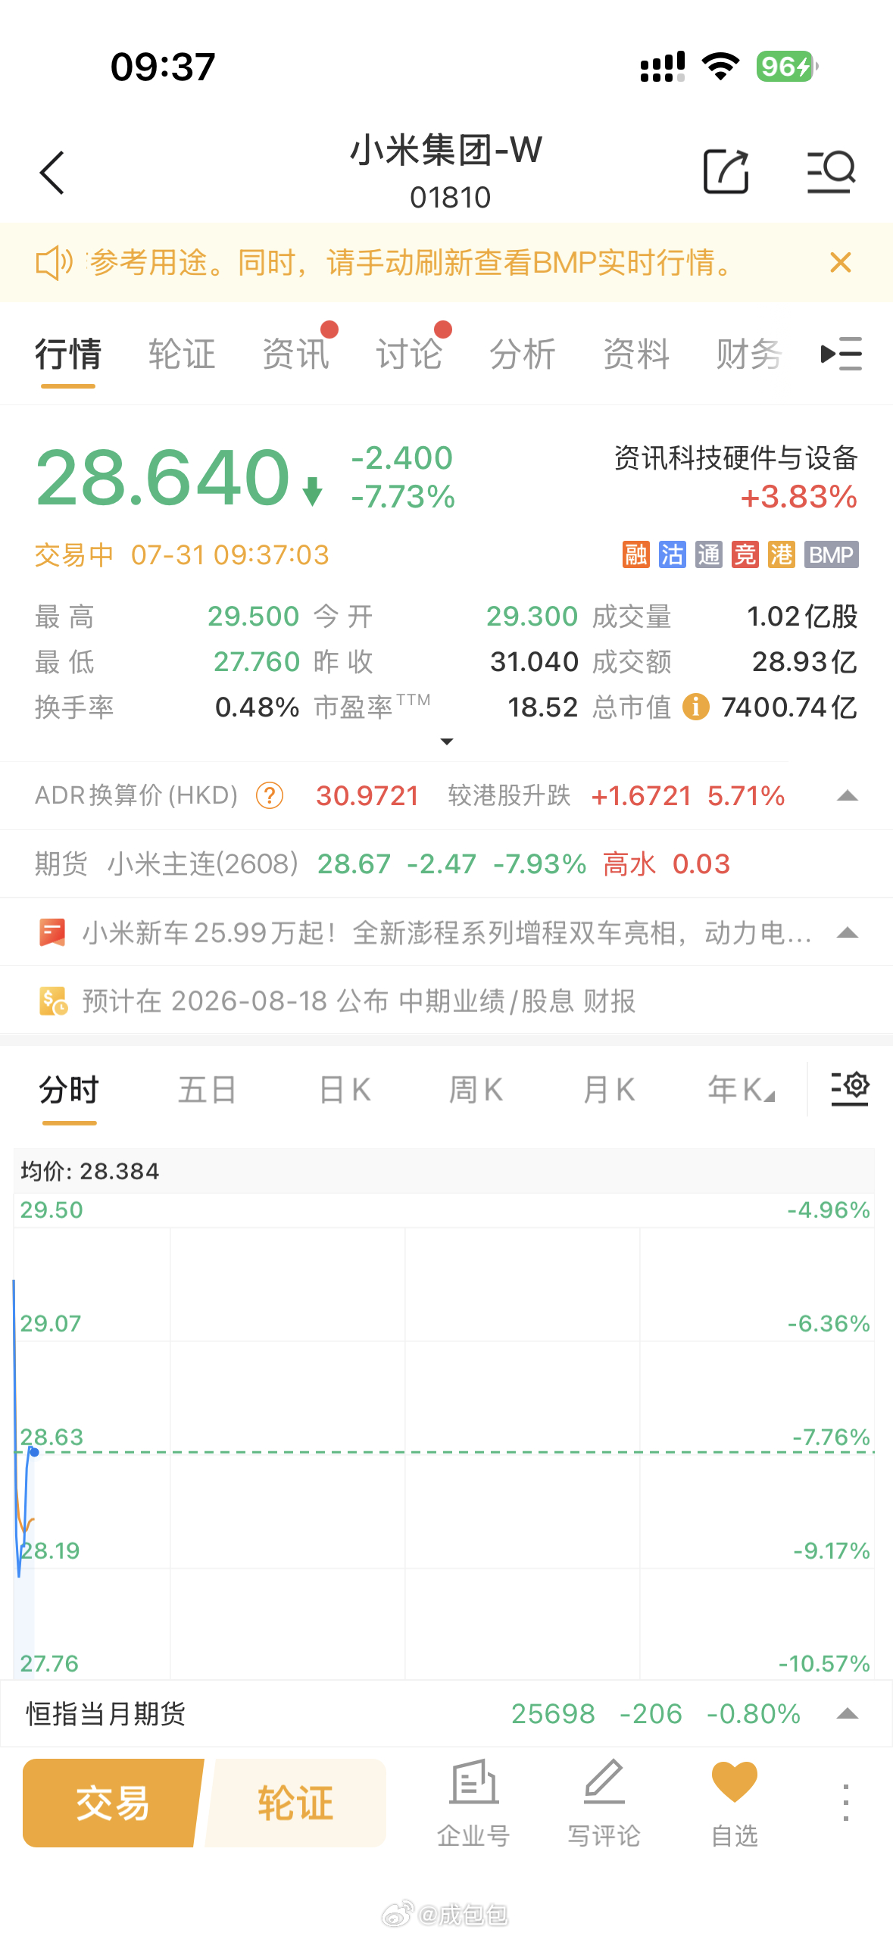Go back with the left arrow
The image size is (893, 1936).
[x=52, y=173]
